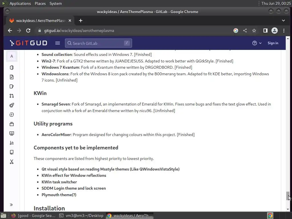
Task: Switch to [good - Google Search taskbar window
Action: (34, 216)
